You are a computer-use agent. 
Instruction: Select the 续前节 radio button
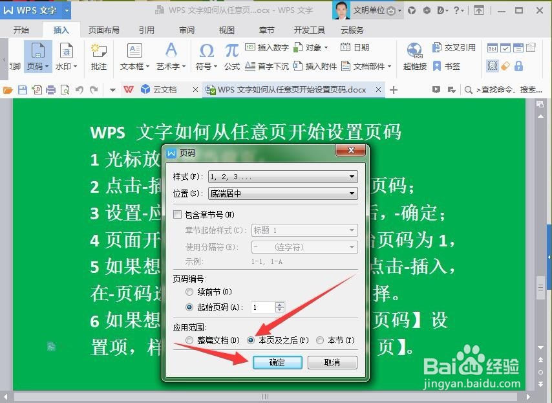click(189, 292)
